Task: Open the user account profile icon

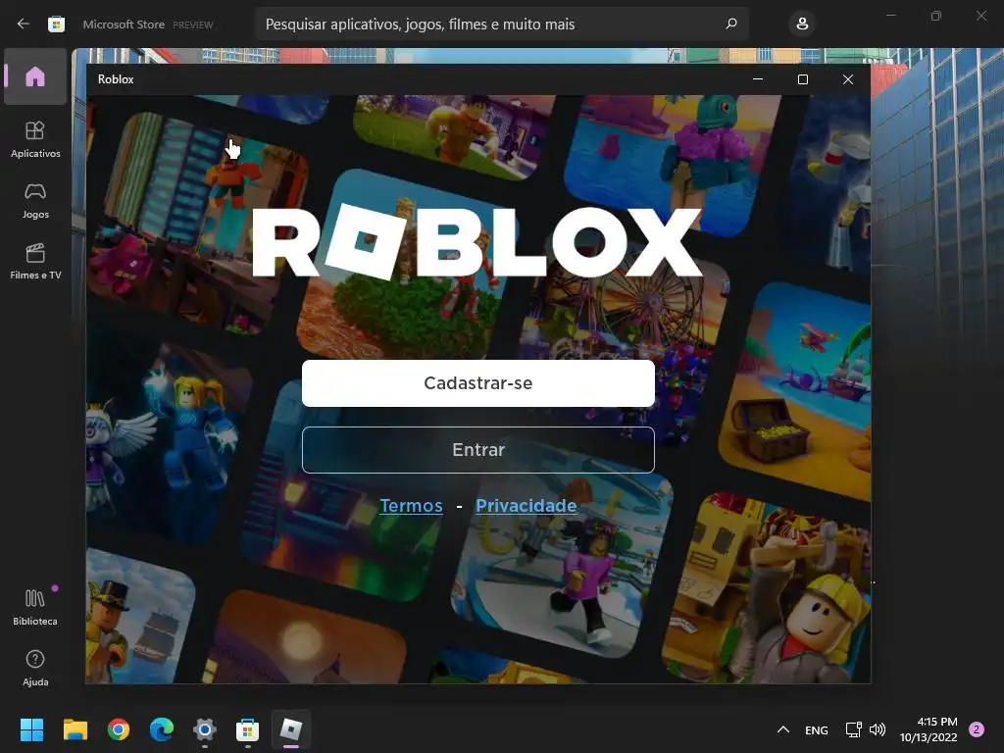Action: [x=802, y=24]
